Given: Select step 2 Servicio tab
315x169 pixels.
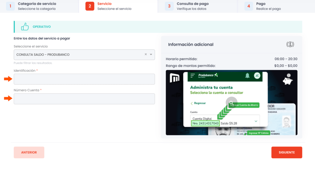Looking at the screenshot, I should 118,6.
